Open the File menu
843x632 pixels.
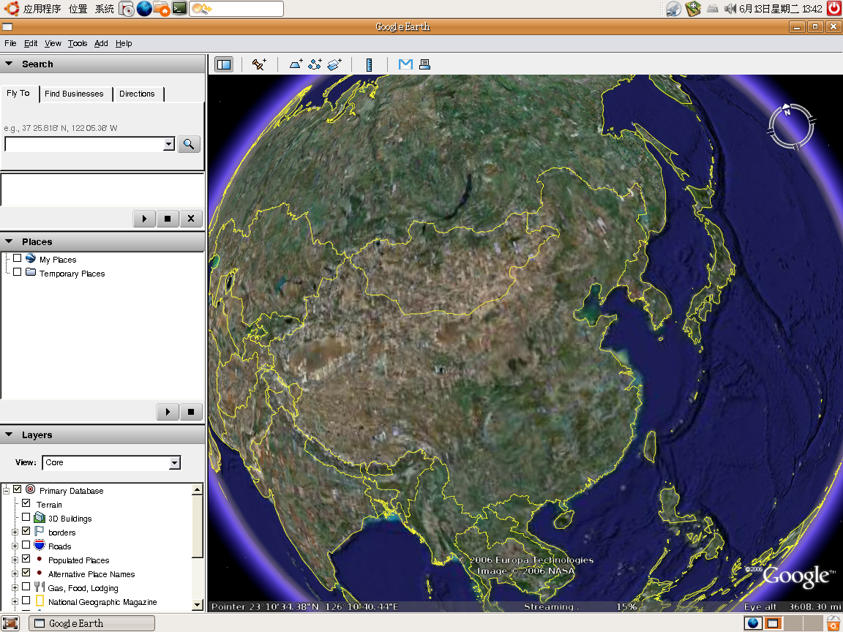click(x=10, y=44)
